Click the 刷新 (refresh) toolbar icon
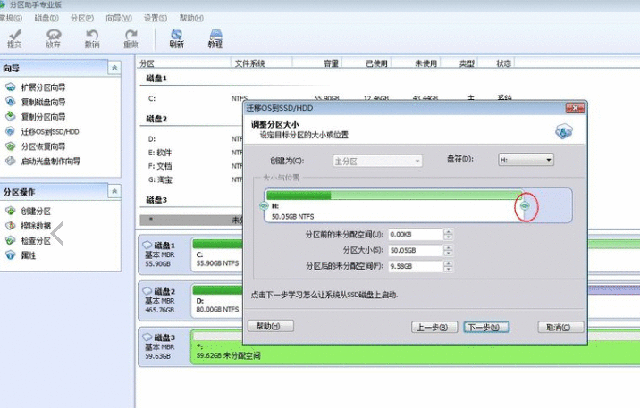The image size is (640, 408). [x=176, y=38]
